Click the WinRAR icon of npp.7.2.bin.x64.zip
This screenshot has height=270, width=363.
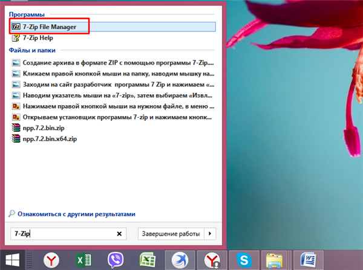point(16,138)
